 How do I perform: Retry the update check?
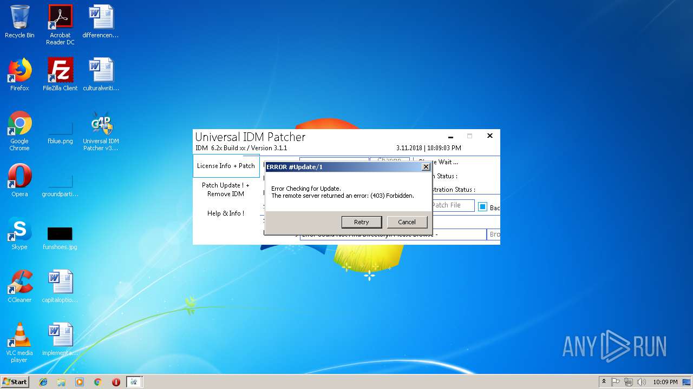pyautogui.click(x=361, y=222)
